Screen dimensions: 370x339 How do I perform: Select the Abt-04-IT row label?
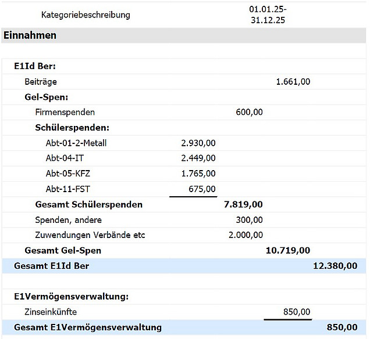[65, 158]
